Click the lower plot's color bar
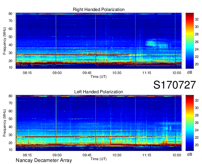The height and width of the screenshot is (164, 202). click(190, 123)
